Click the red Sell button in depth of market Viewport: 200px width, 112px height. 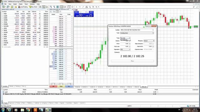click(53, 86)
